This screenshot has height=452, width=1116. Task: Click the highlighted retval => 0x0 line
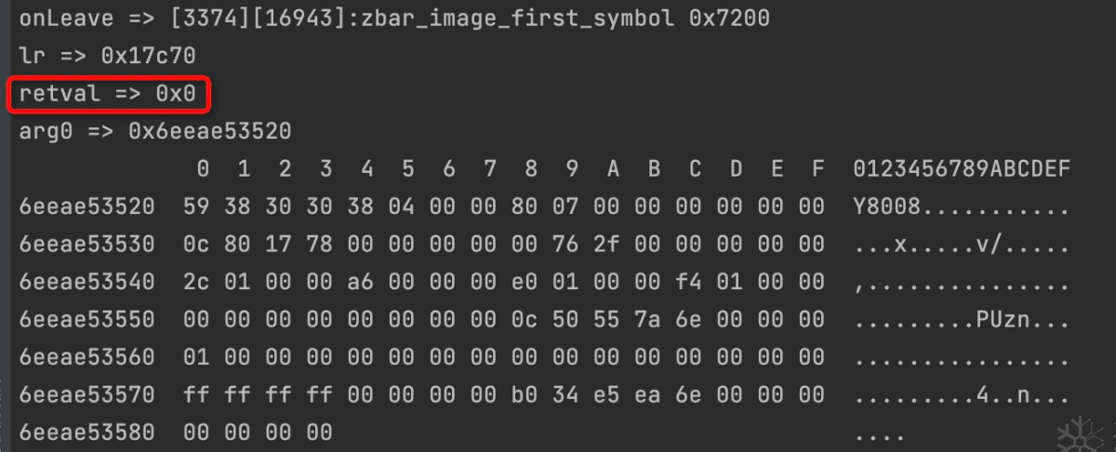point(107,94)
